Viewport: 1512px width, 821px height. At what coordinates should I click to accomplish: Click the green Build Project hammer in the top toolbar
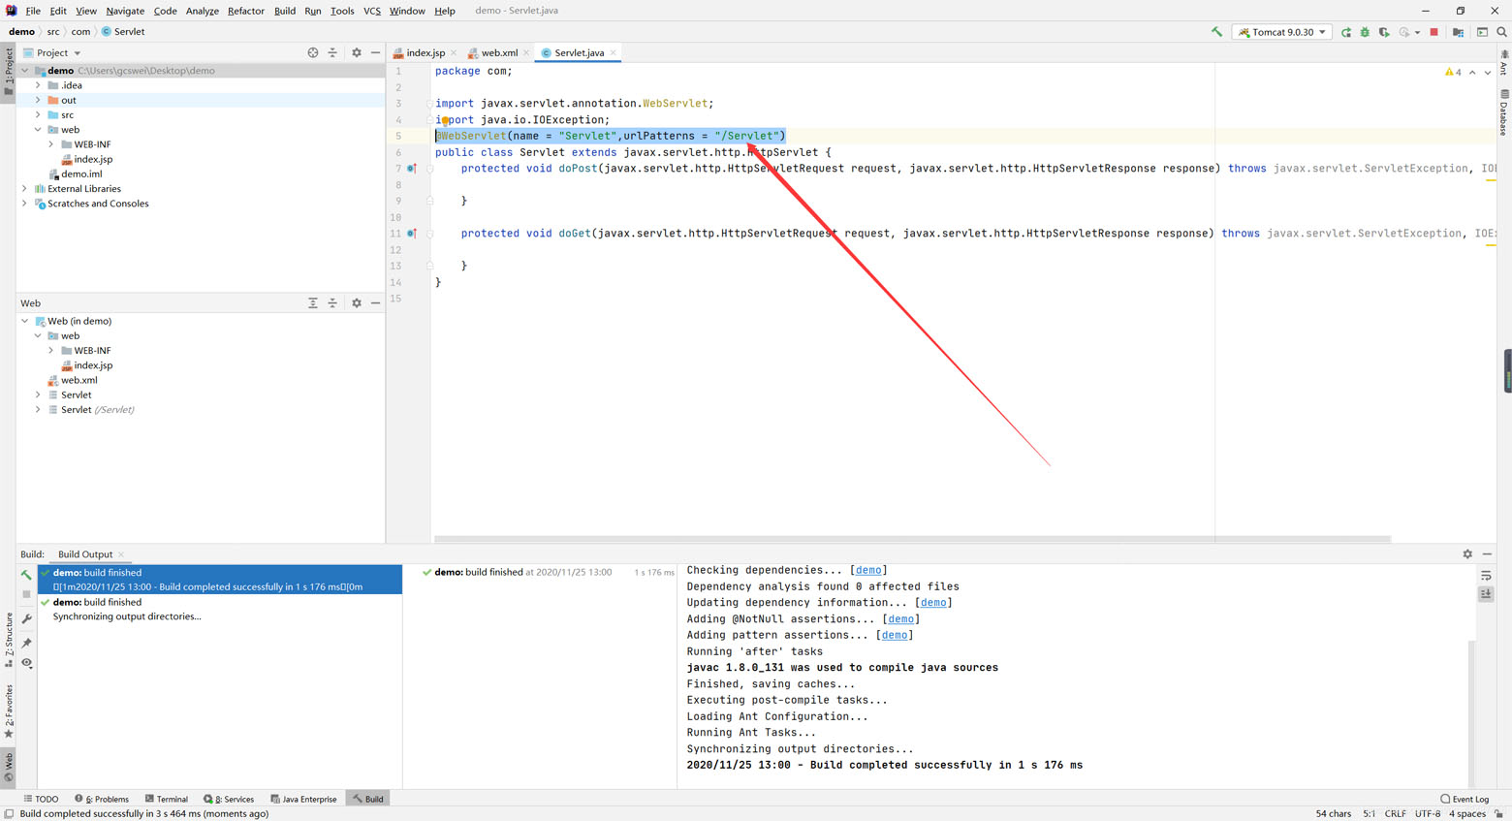(1216, 32)
